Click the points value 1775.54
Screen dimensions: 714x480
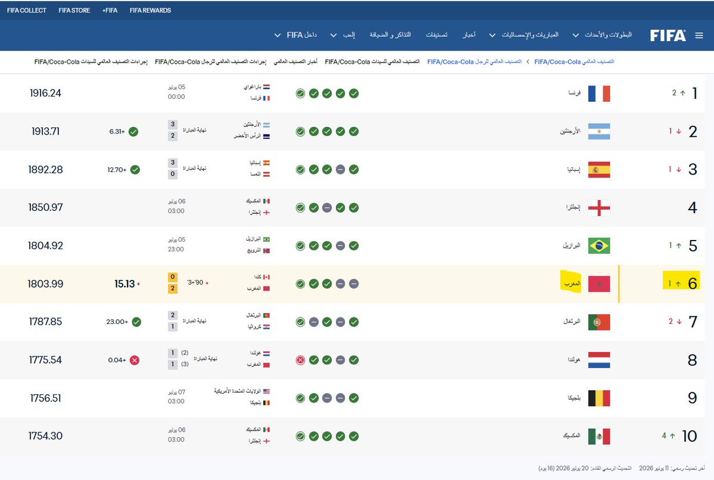[x=45, y=360]
